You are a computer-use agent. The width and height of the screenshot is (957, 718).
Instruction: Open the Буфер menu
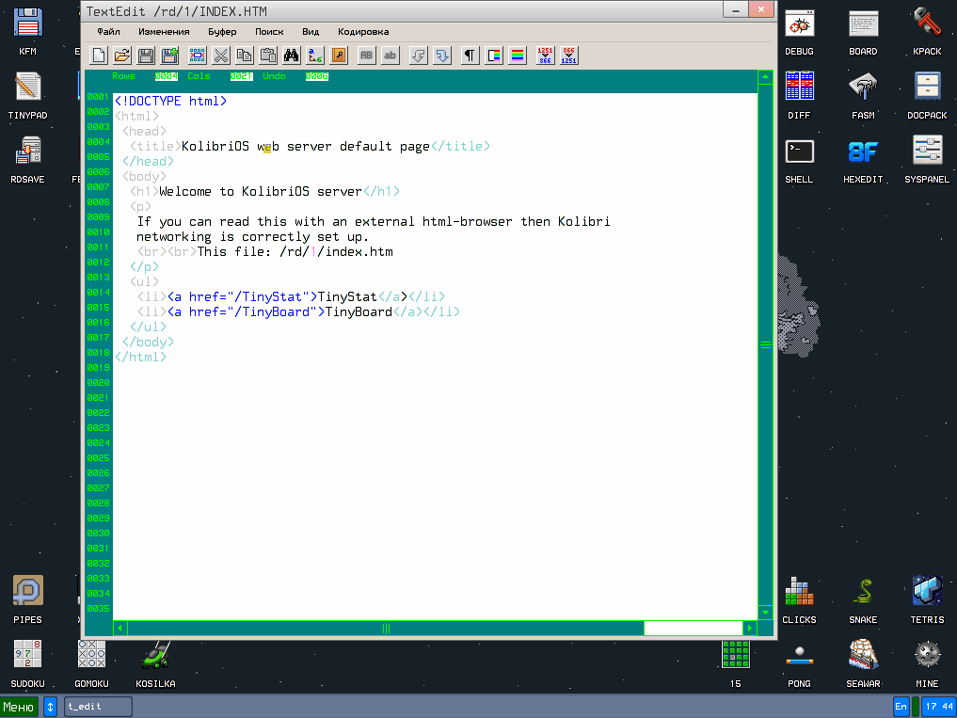coord(222,32)
